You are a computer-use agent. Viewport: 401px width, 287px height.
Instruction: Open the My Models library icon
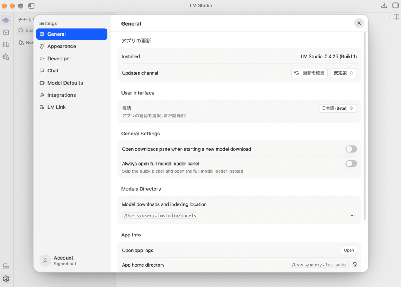(x=6, y=45)
